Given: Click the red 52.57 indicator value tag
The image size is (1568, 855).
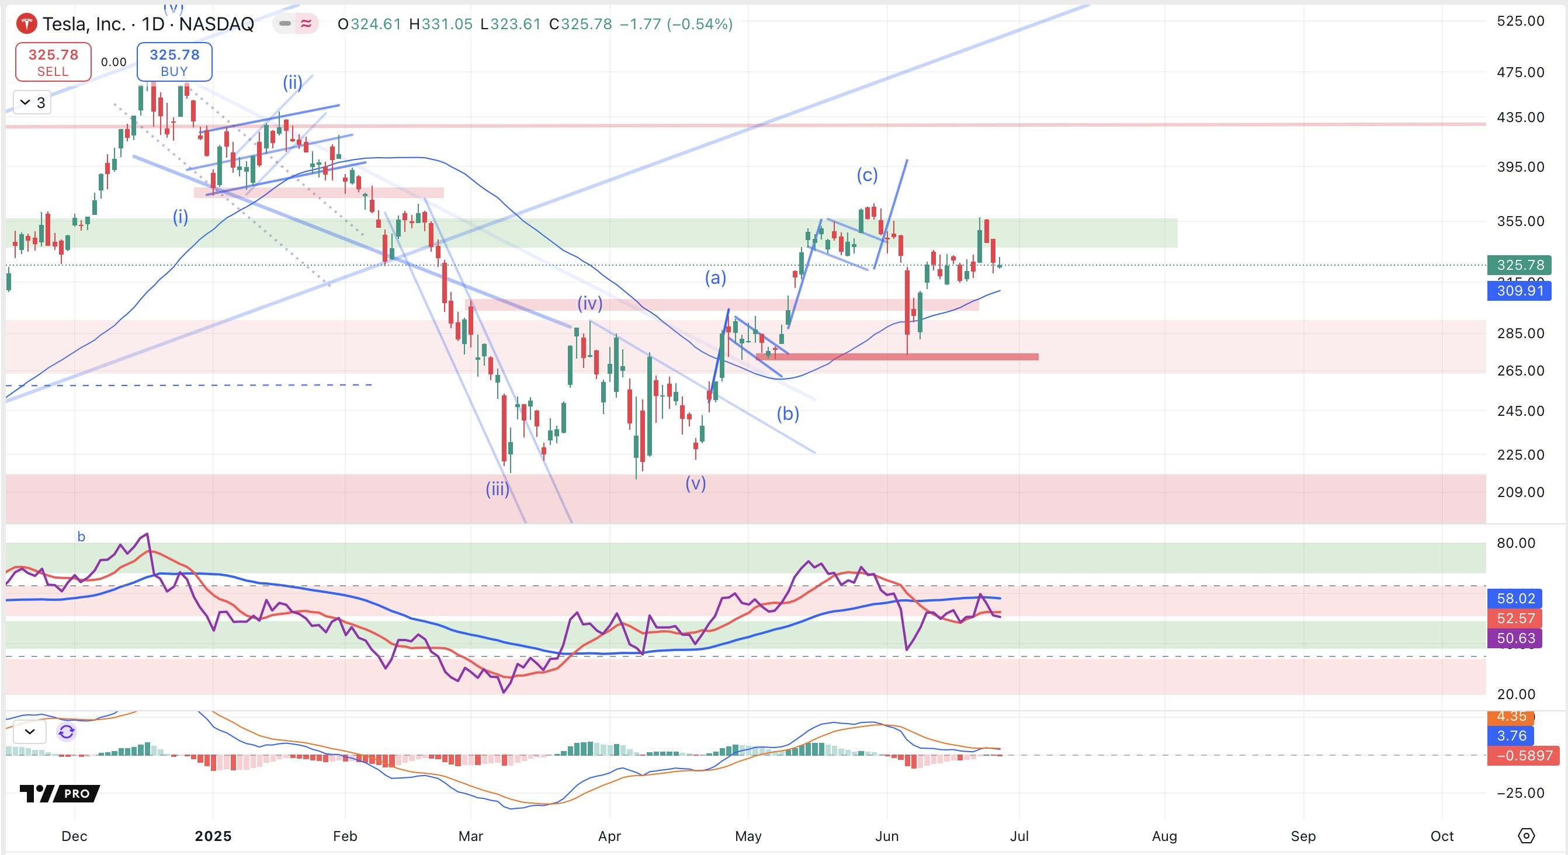Looking at the screenshot, I should (x=1515, y=618).
